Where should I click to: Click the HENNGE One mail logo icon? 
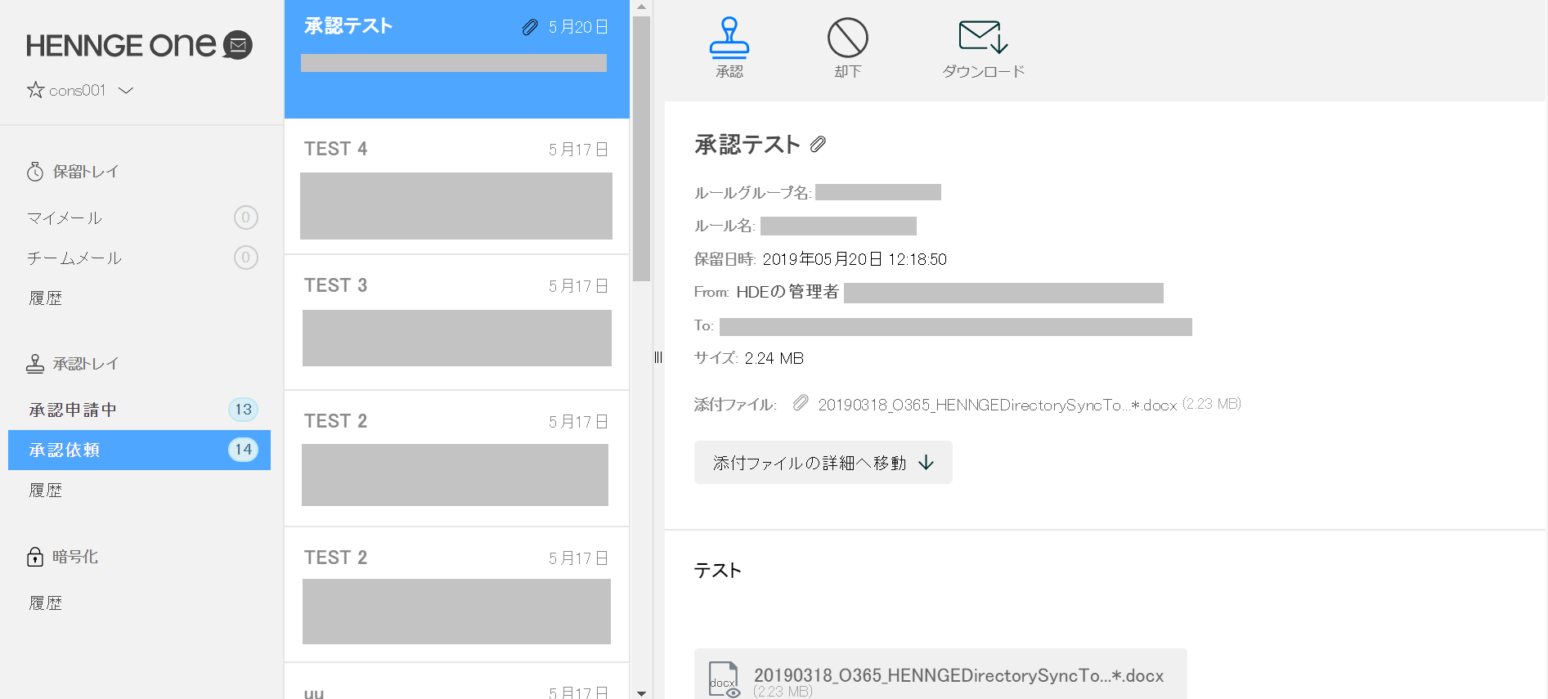point(238,45)
